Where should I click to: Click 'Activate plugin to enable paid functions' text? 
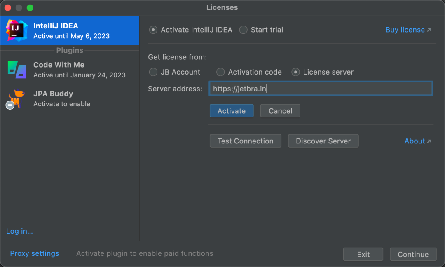[145, 253]
